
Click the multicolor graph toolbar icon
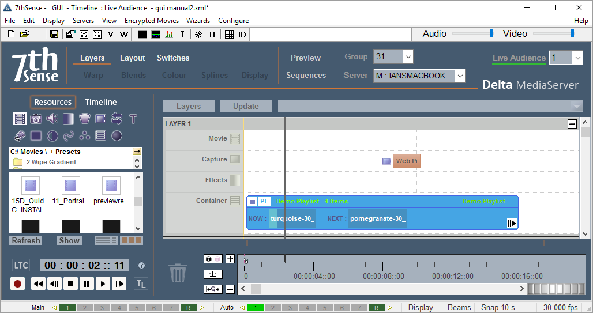[x=155, y=35]
